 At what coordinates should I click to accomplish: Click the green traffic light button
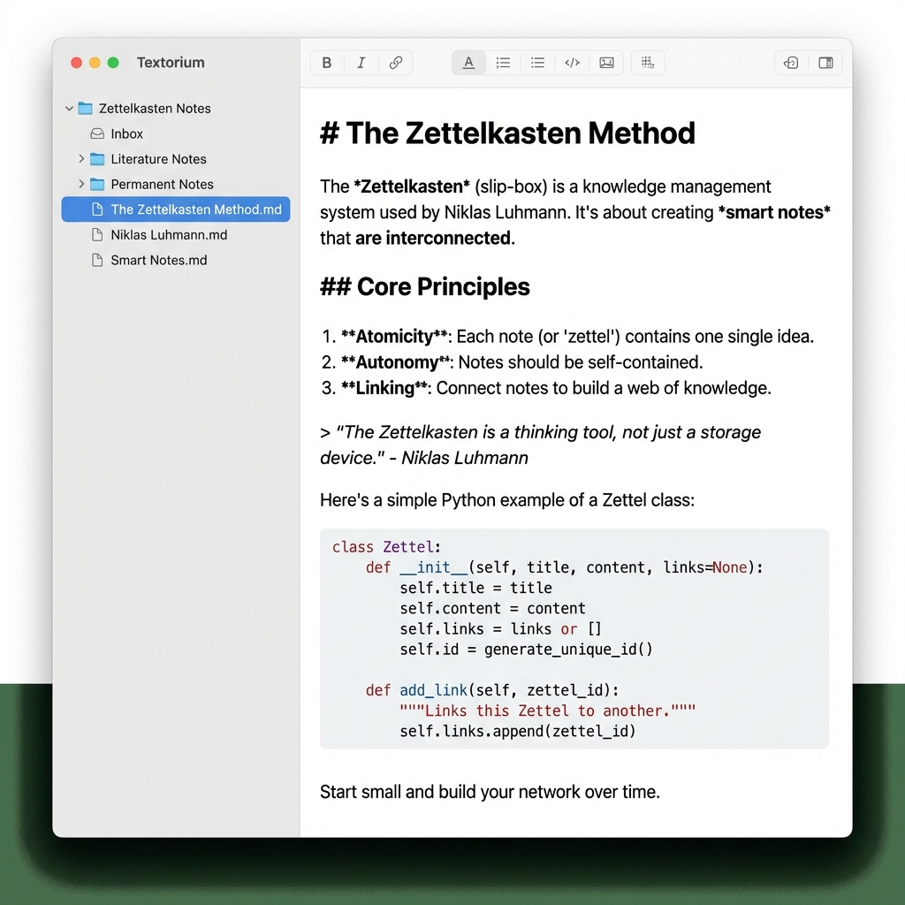tap(113, 63)
